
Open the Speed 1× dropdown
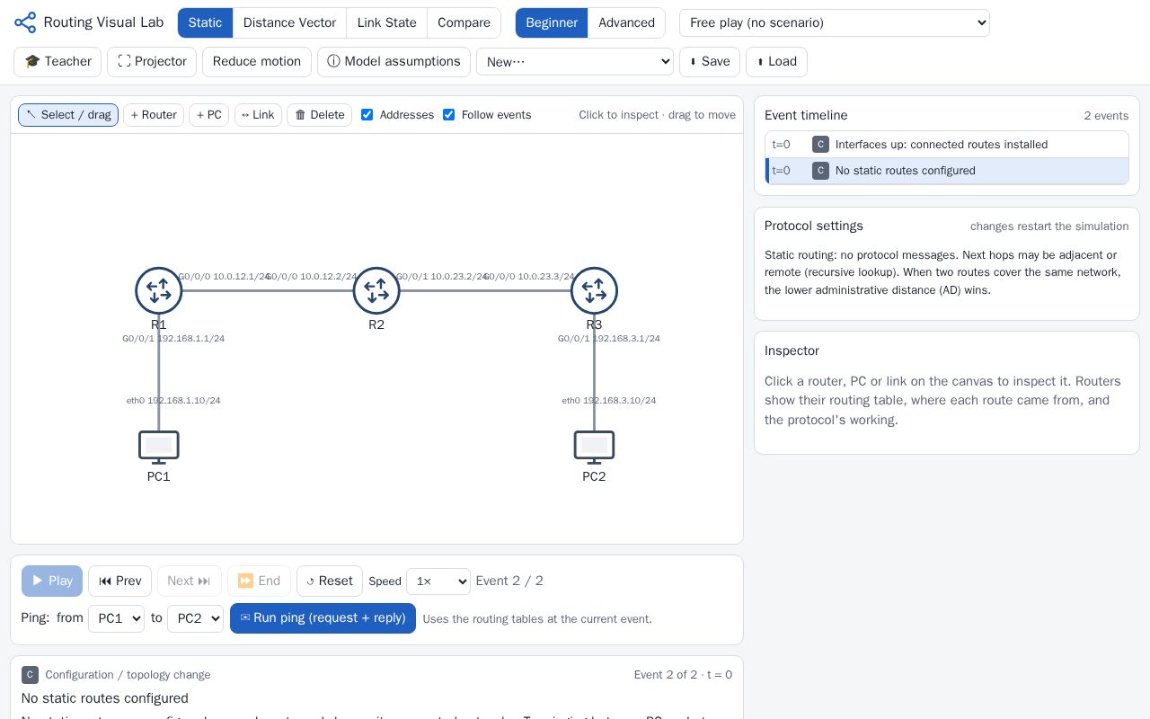point(438,581)
